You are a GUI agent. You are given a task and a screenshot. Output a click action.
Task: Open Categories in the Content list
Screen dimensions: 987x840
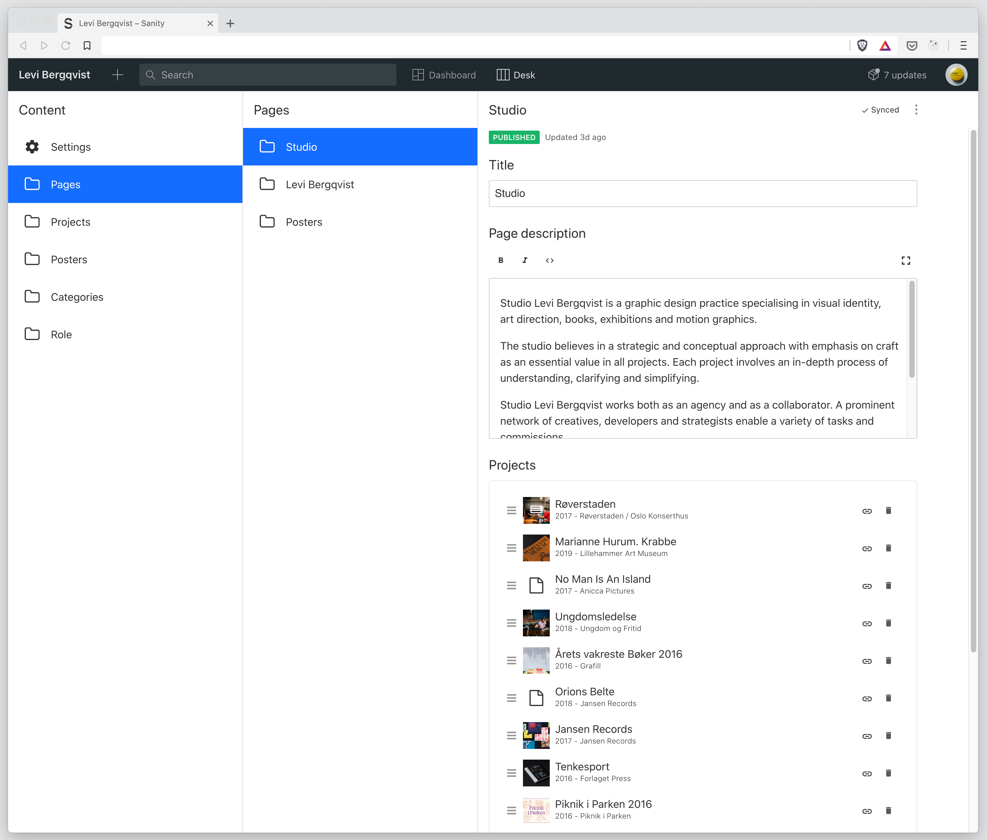[125, 297]
